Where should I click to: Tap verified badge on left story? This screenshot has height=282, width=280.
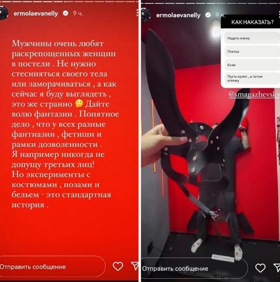click(65, 13)
